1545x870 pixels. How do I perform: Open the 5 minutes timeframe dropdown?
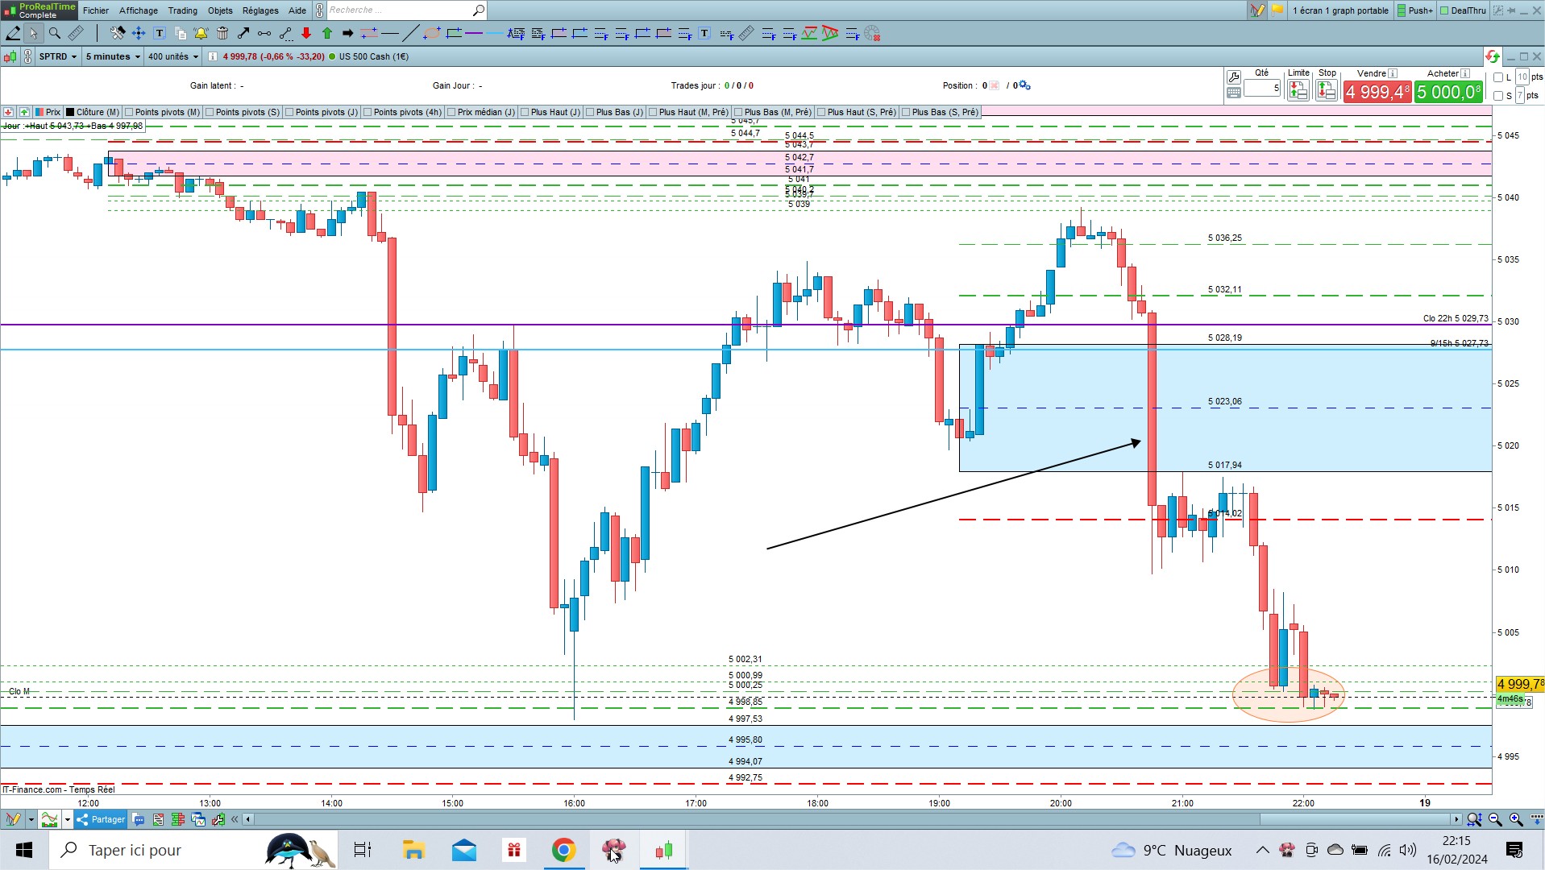[x=113, y=56]
